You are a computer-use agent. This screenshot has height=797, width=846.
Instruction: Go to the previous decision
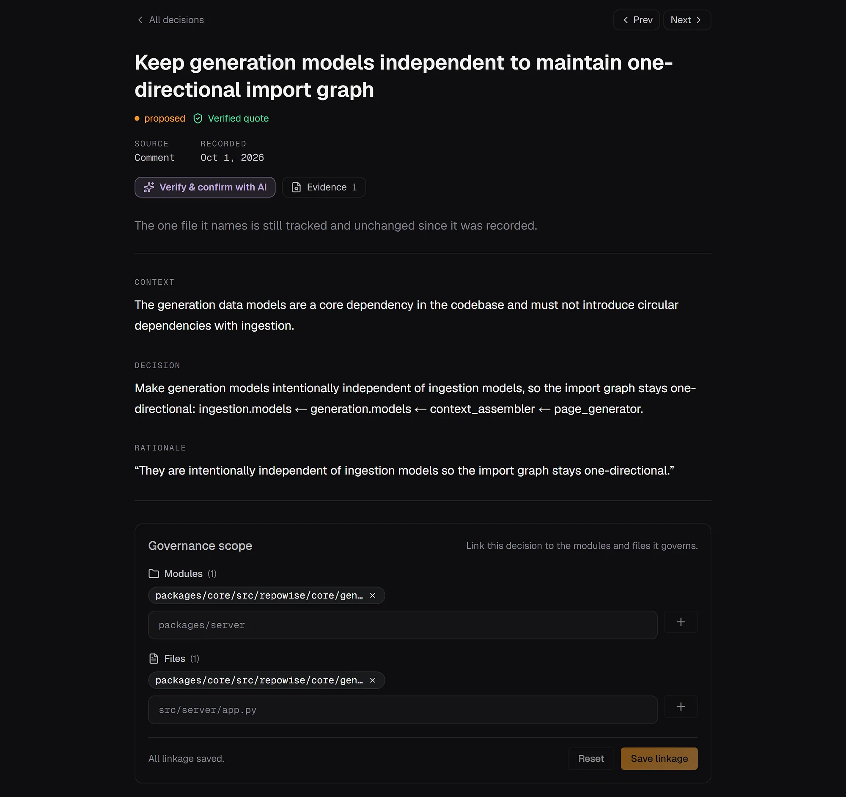point(636,20)
